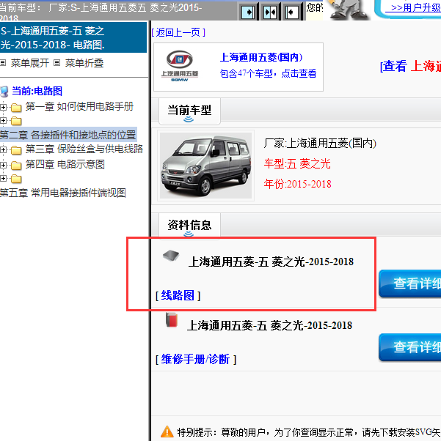Click 菜单展开 to expand all menus
Image resolution: width=441 pixels, height=441 pixels.
[x=29, y=63]
